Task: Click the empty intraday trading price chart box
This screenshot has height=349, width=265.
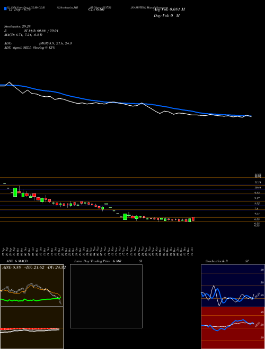Action: tap(106, 296)
